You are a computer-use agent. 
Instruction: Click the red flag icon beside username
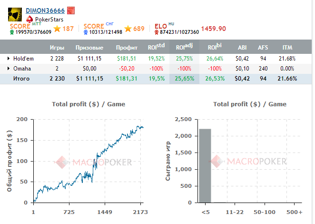pos(70,10)
